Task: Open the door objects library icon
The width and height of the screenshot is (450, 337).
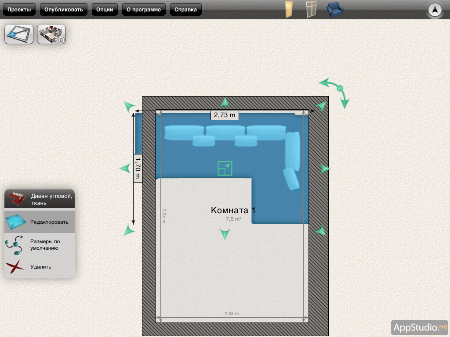Action: click(x=289, y=9)
